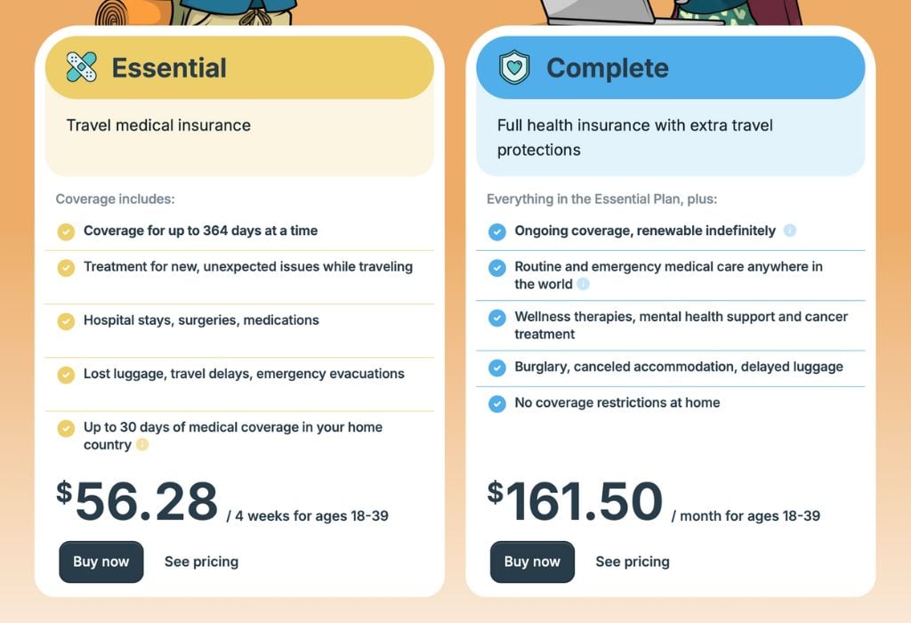Click the yellow checkmark beside 'Treatment for new, unexpected issues'
Viewport: 911px width, 623px height.
66,267
